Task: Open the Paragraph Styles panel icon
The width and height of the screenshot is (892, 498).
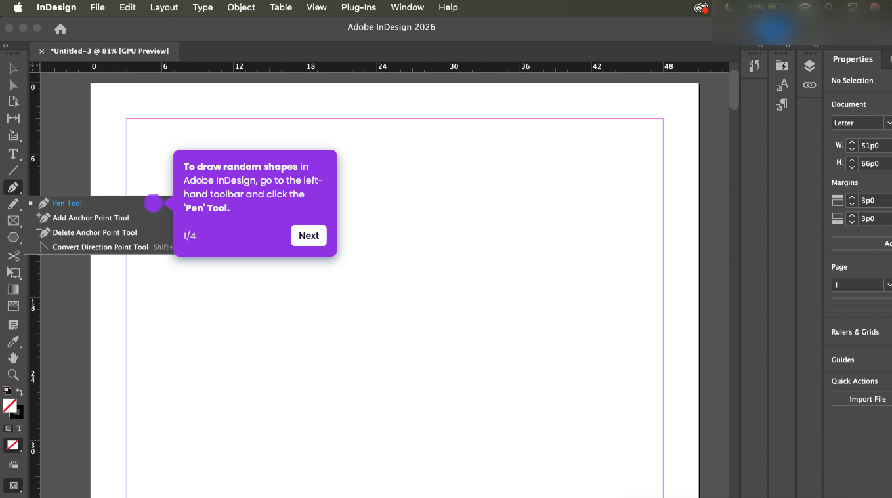Action: (x=782, y=105)
